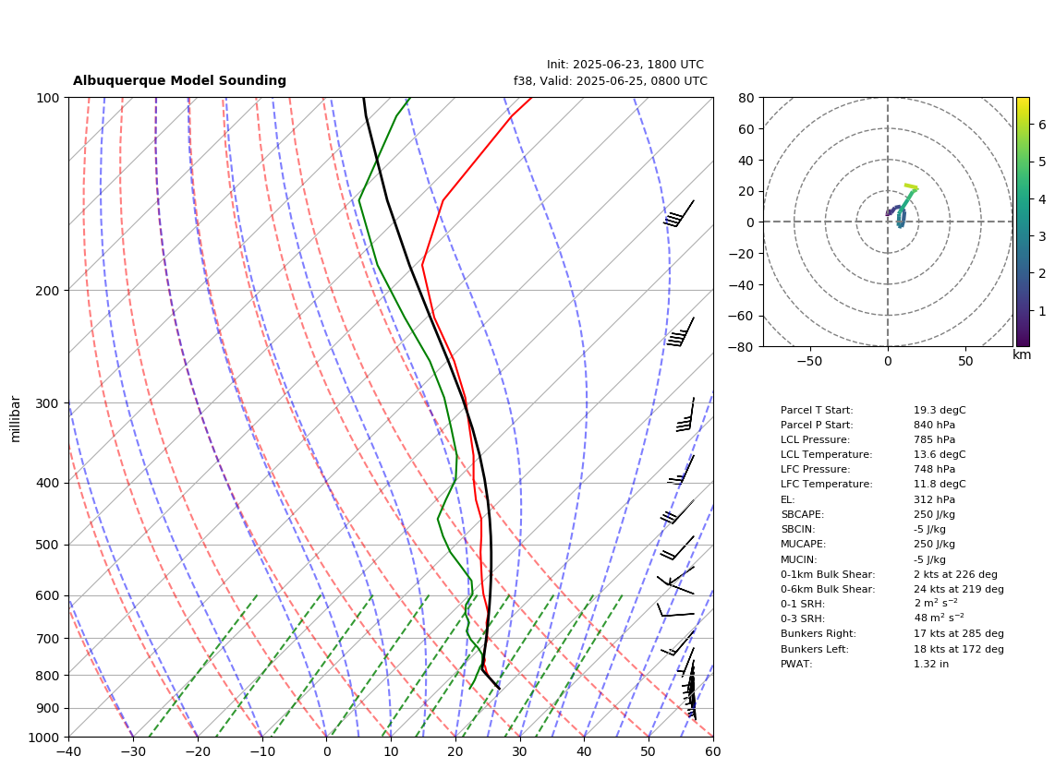Image resolution: width=1055 pixels, height=768 pixels.
Task: Click the PWAT value 1.32 in
Action: pyautogui.click(x=930, y=664)
